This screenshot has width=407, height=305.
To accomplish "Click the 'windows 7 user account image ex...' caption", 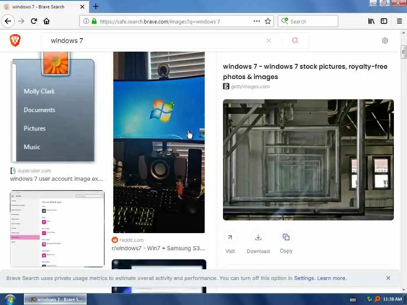I will point(56,179).
